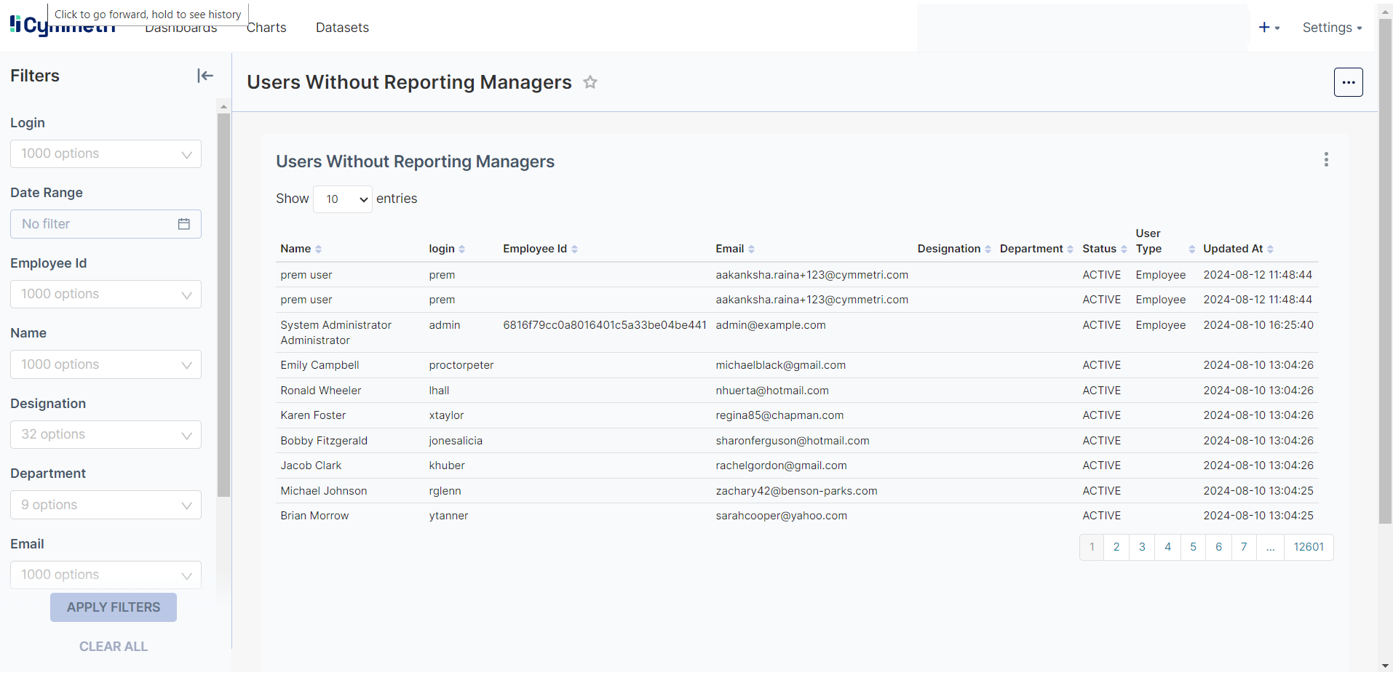
Task: Sort table by Updated At column
Action: 1270,249
